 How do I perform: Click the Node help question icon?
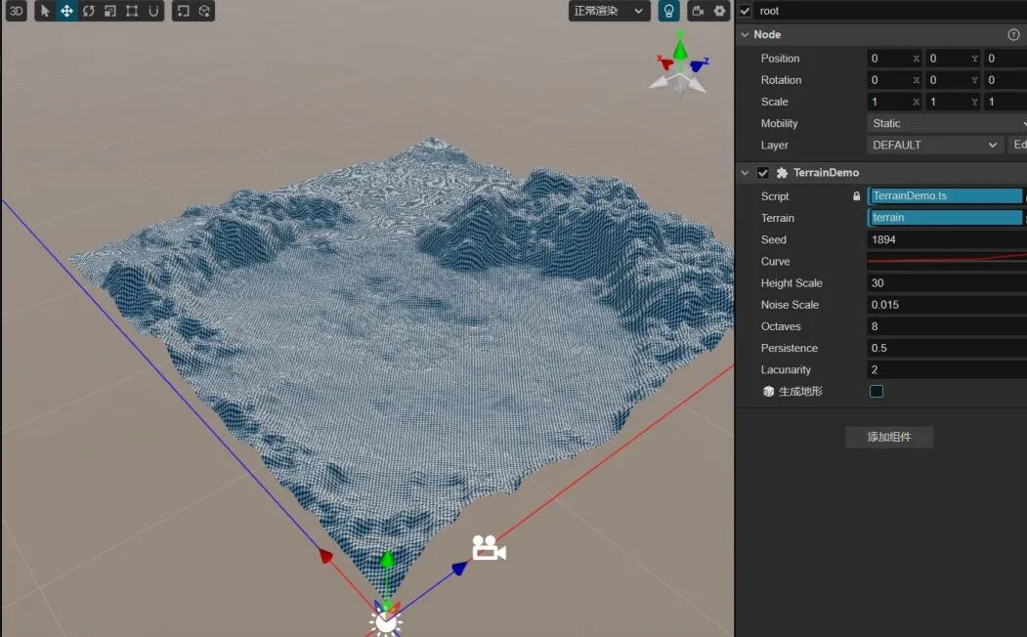click(1013, 34)
